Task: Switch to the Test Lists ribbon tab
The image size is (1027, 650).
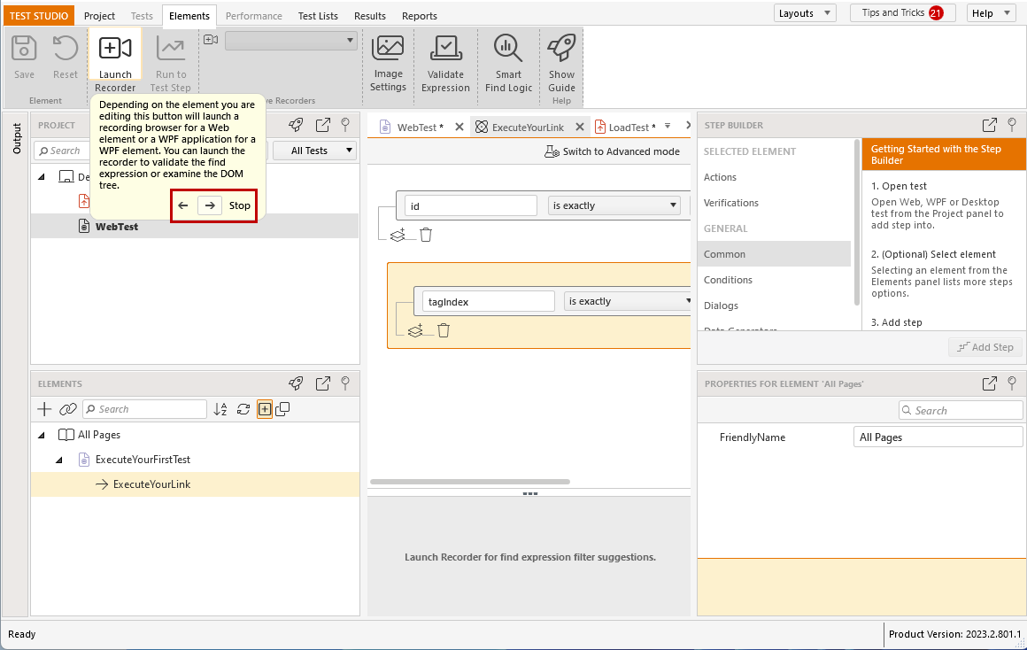Action: pos(319,16)
